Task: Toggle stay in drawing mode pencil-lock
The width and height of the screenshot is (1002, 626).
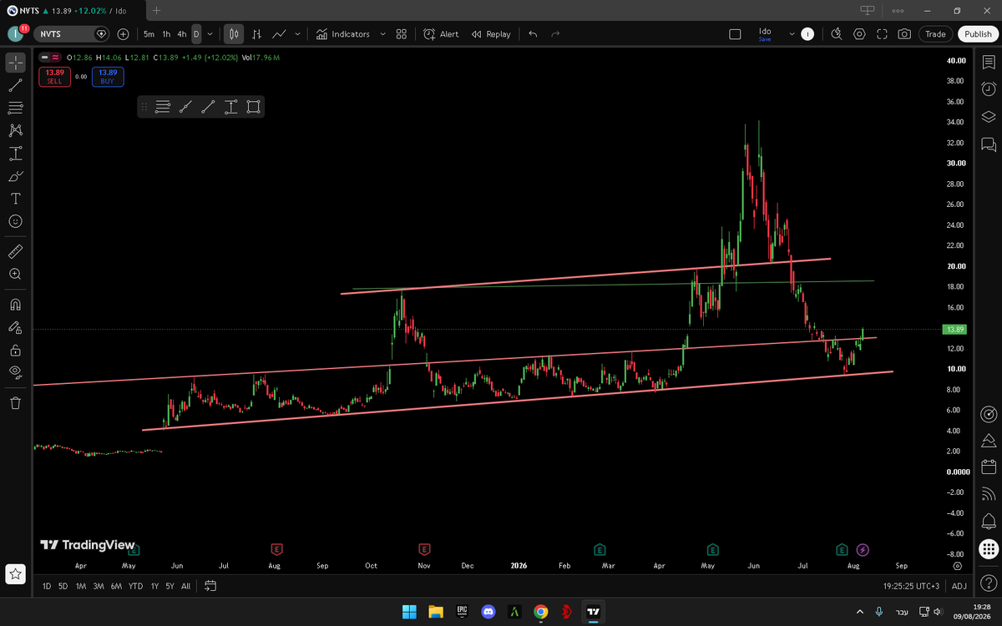Action: coord(15,327)
